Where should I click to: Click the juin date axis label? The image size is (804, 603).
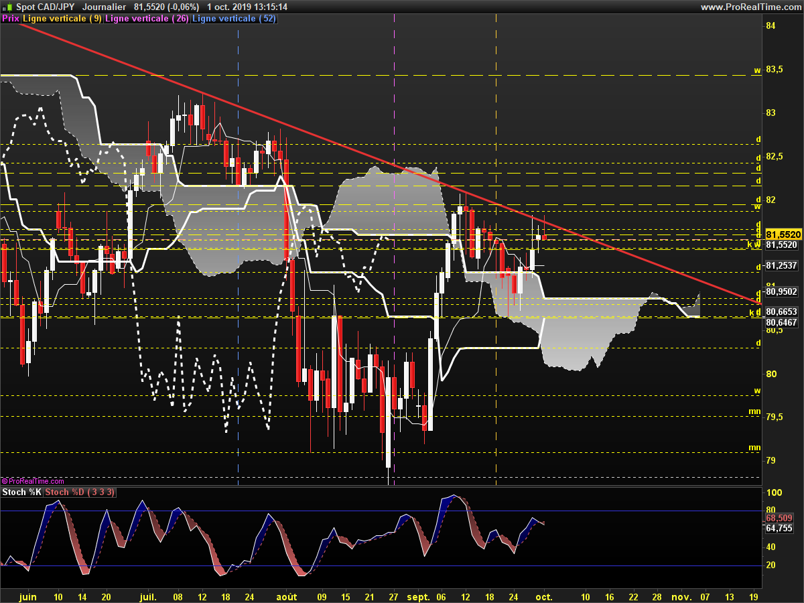coord(27,596)
